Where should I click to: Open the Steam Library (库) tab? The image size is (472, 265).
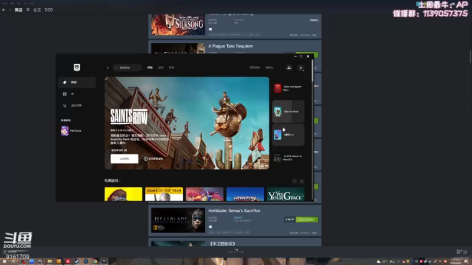pyautogui.click(x=28, y=10)
